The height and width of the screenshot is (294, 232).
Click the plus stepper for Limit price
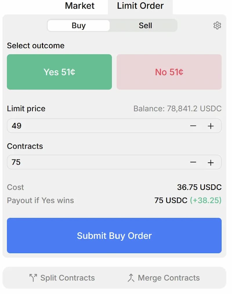click(211, 126)
